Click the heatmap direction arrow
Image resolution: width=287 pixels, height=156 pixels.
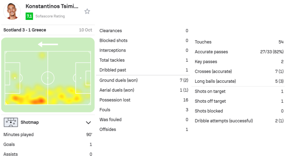48,44
